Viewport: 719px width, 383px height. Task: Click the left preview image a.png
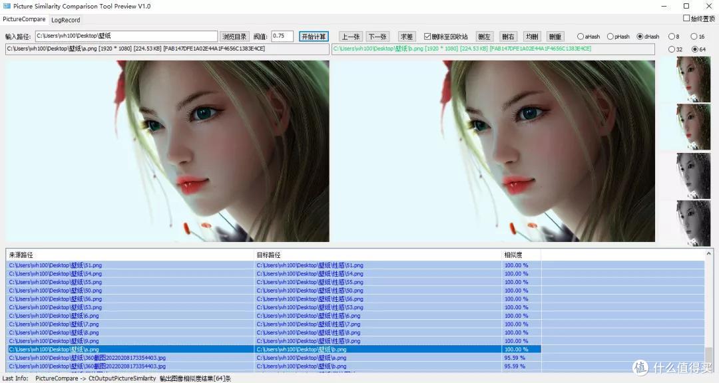[x=167, y=151]
